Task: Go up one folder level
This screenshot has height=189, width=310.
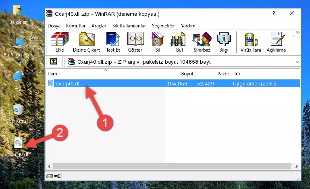Action: pyautogui.click(x=54, y=62)
